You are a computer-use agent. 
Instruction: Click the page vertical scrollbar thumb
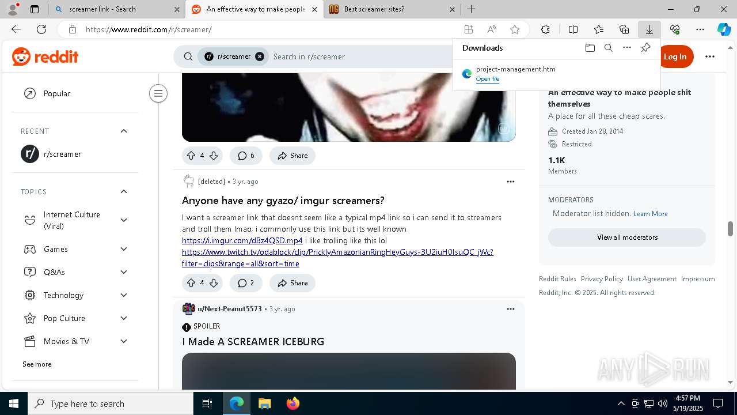(x=730, y=229)
